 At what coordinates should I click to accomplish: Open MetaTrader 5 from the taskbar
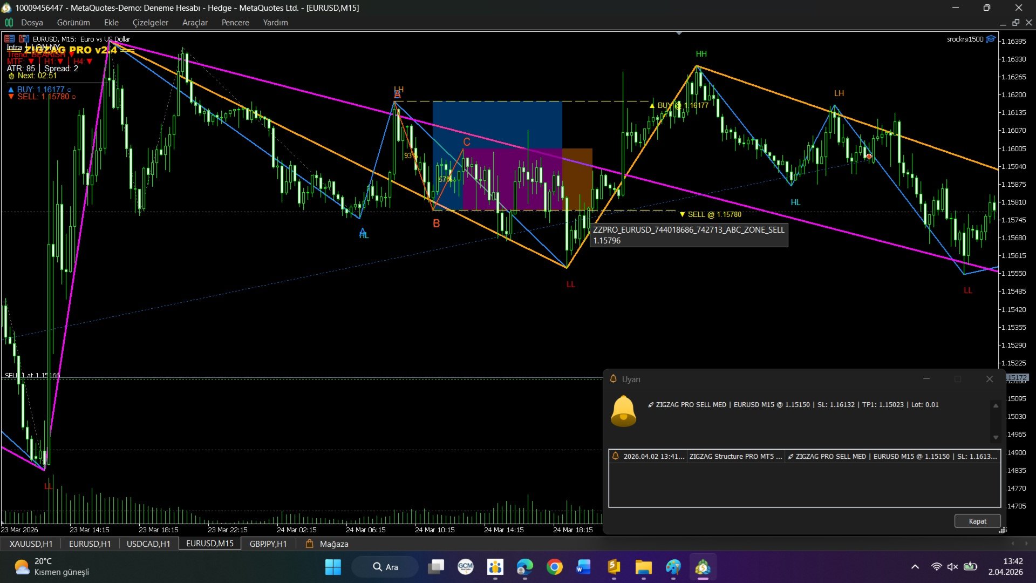tap(703, 567)
